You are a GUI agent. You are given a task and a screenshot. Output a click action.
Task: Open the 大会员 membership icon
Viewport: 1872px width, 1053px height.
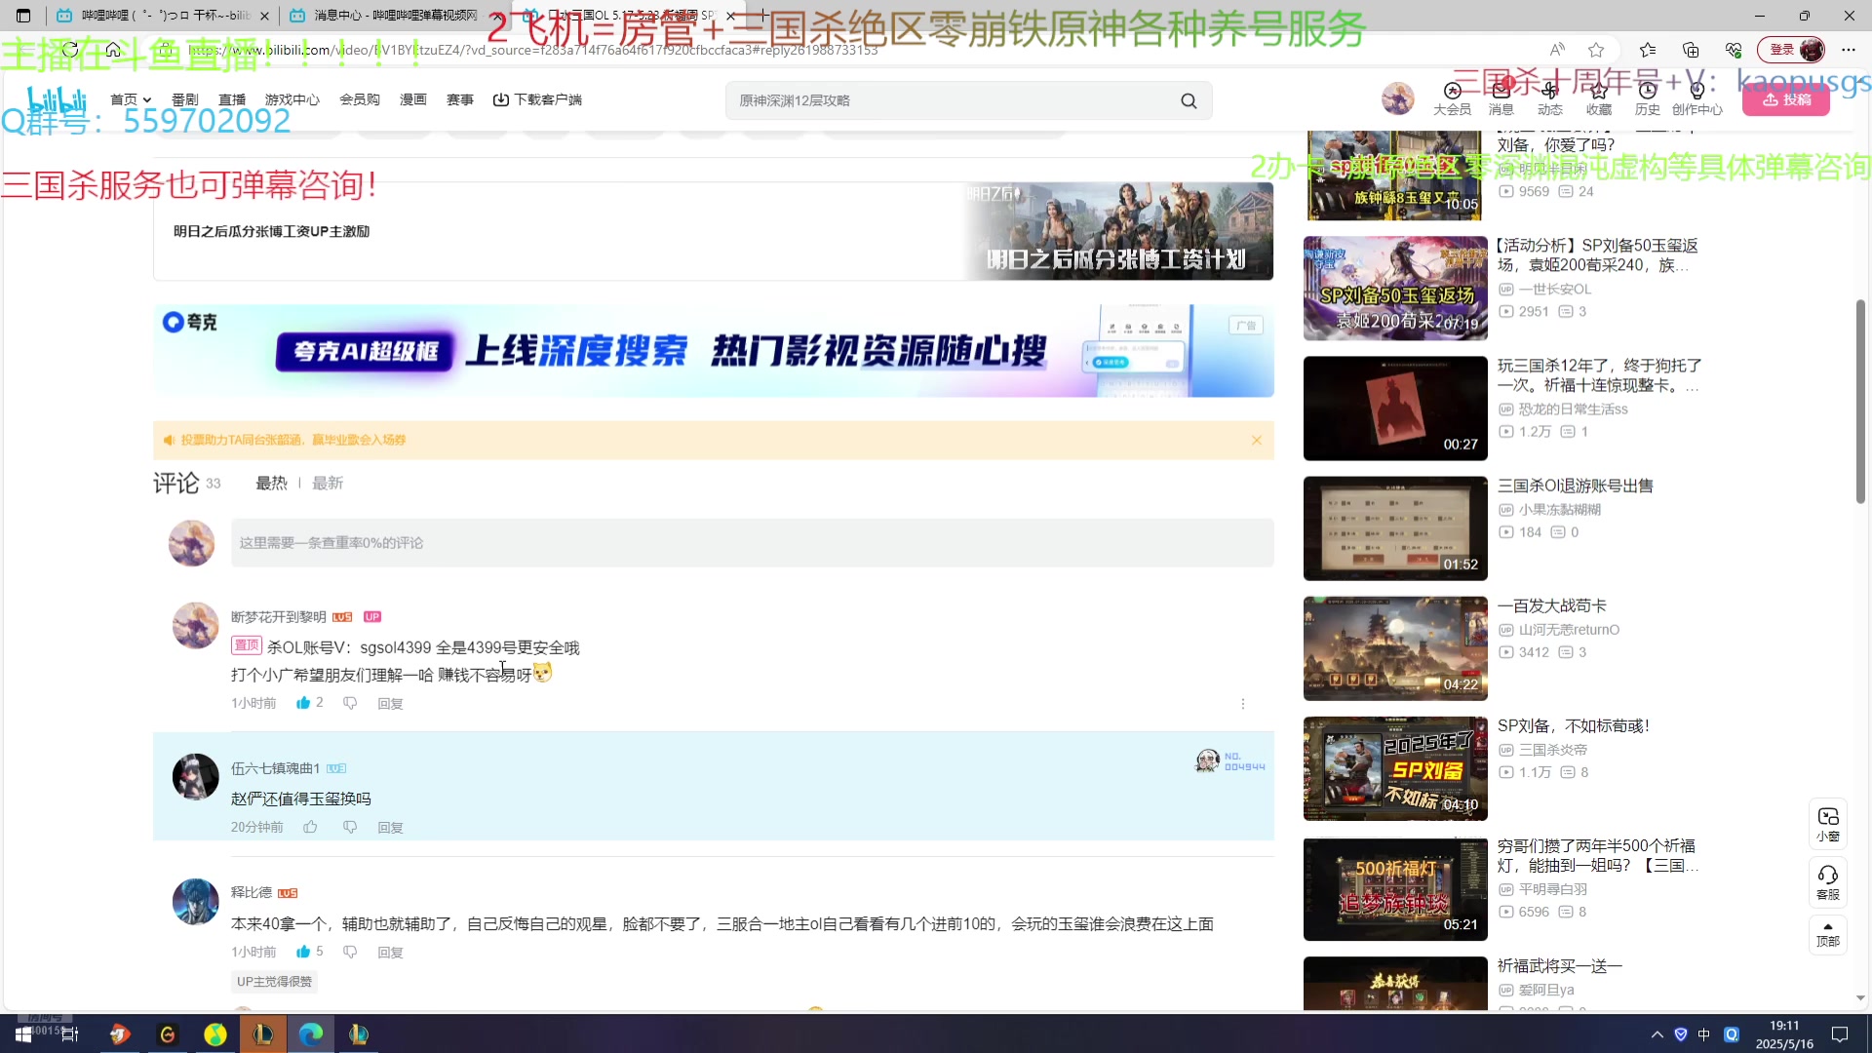tap(1452, 99)
